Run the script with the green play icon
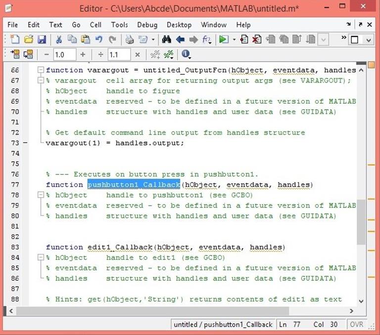This screenshot has height=335, width=380. pyautogui.click(x=223, y=40)
